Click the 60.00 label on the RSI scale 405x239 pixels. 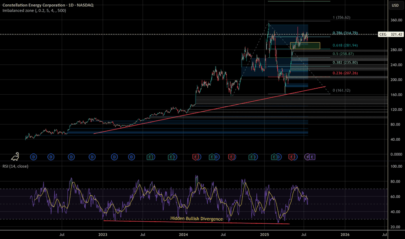[x=396, y=196]
